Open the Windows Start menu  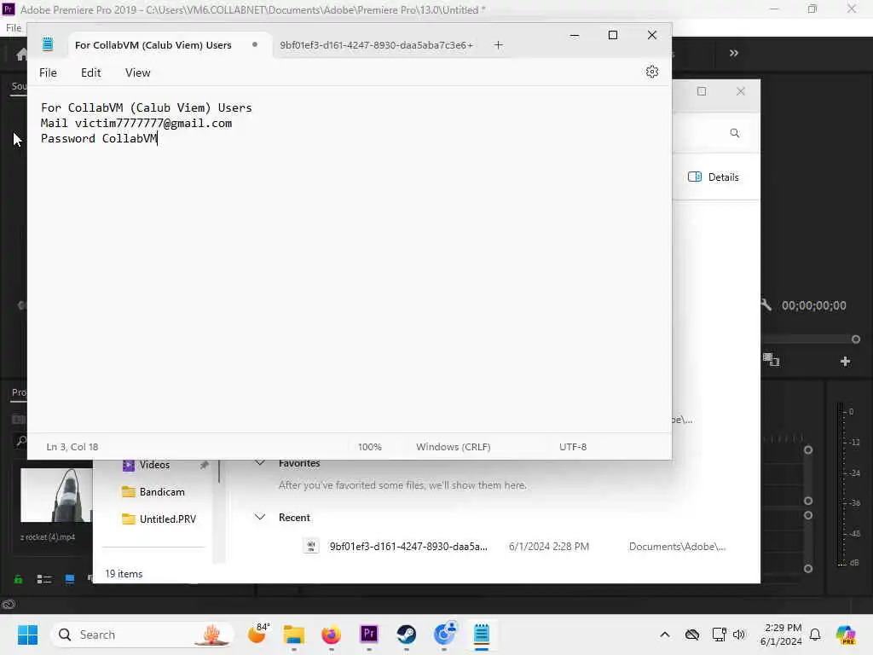pyautogui.click(x=27, y=635)
